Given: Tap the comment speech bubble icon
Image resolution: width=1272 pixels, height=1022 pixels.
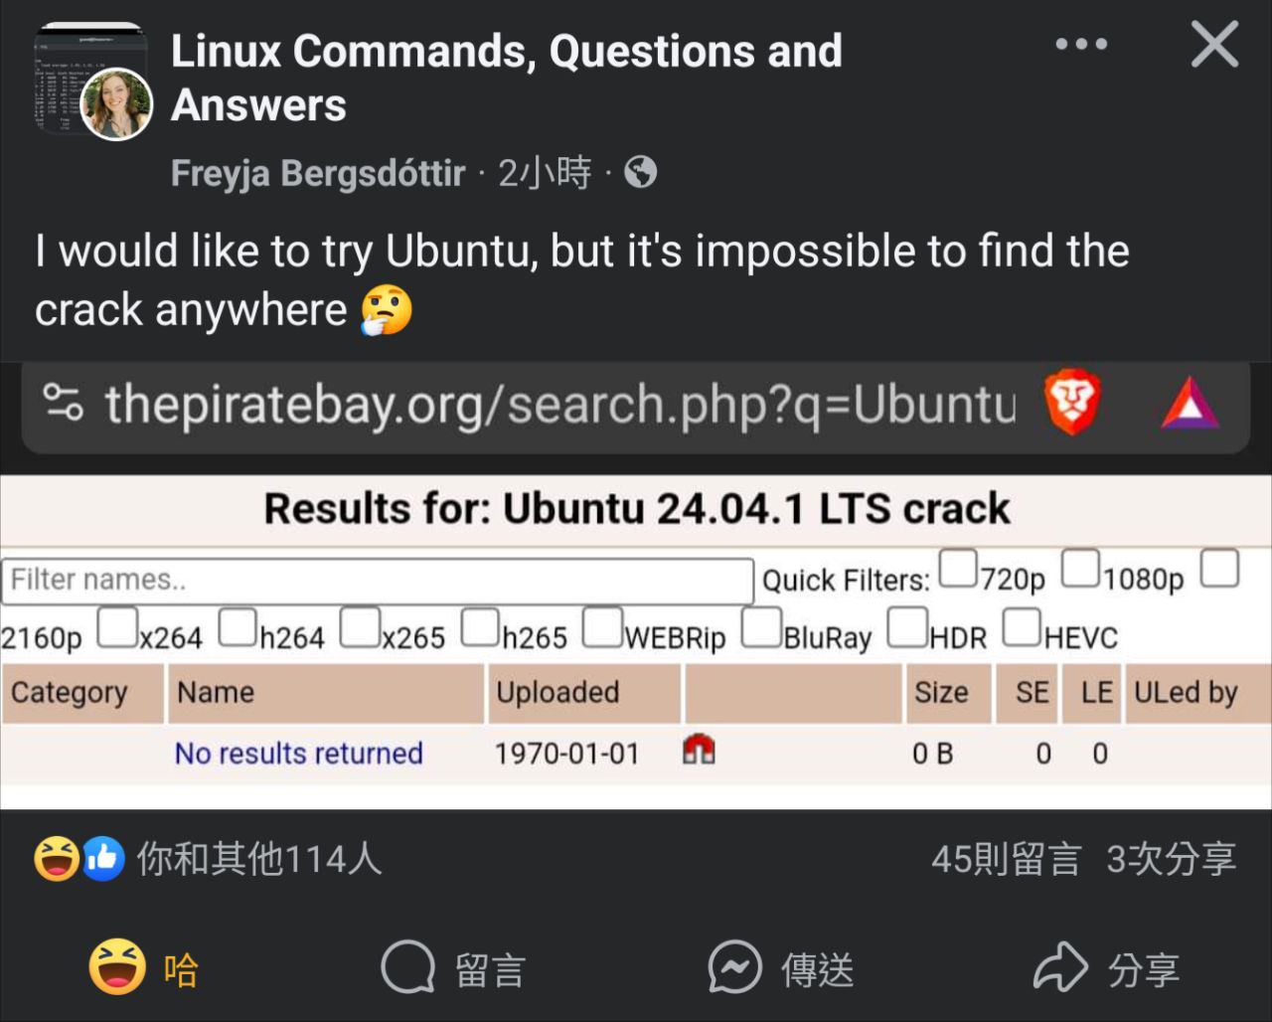Looking at the screenshot, I should point(408,968).
